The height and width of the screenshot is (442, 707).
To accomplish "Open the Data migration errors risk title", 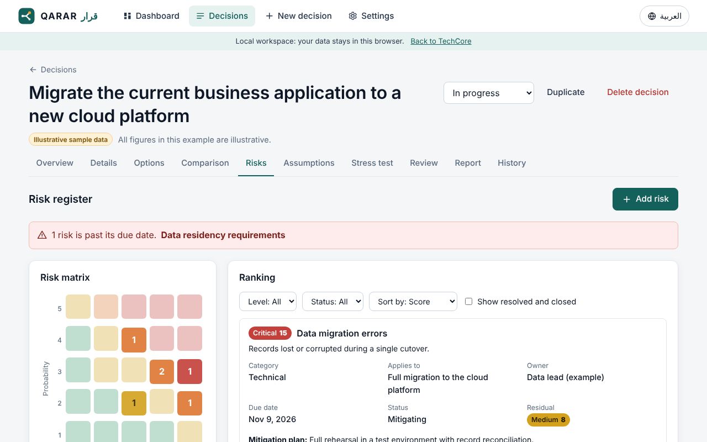I will (342, 333).
